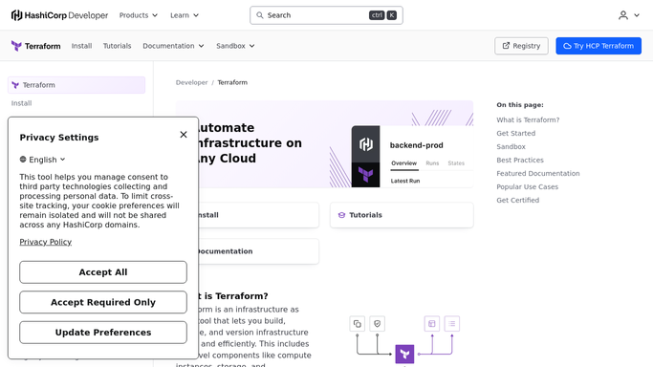Close the Privacy Settings dialog
653x367 pixels.
pos(184,135)
